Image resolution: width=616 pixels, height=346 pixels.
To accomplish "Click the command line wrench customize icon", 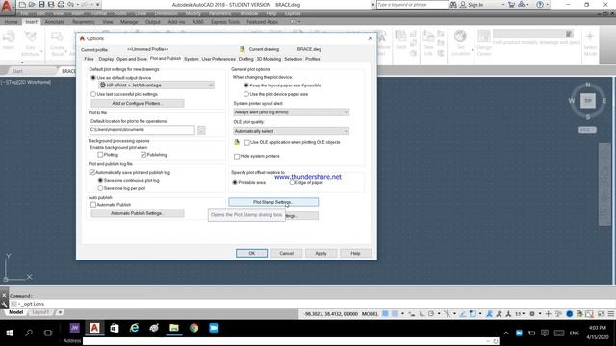I will [x=4, y=304].
